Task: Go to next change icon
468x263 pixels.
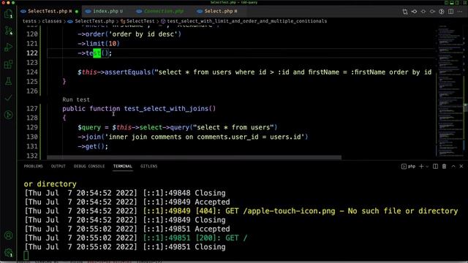Action: click(432, 12)
